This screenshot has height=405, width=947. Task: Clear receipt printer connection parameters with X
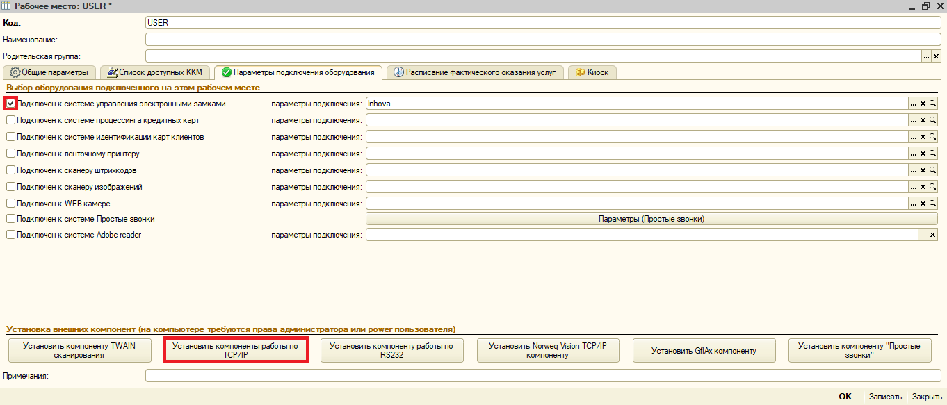click(x=923, y=154)
